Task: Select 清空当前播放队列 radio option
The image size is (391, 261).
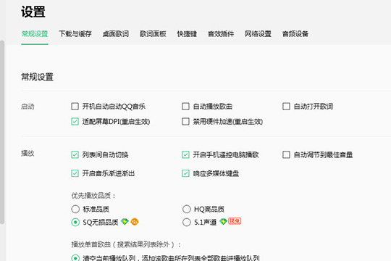Action: [x=75, y=258]
